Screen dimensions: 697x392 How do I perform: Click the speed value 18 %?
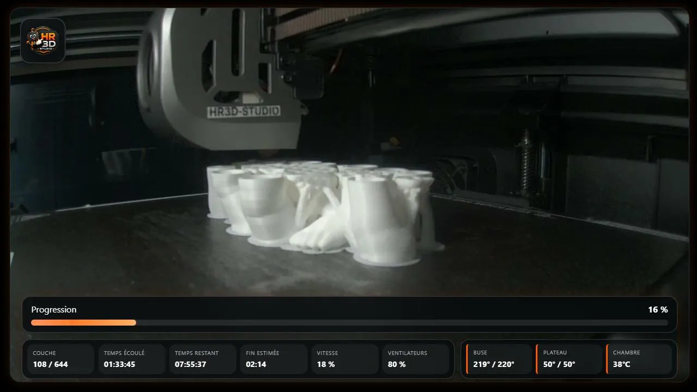(326, 364)
